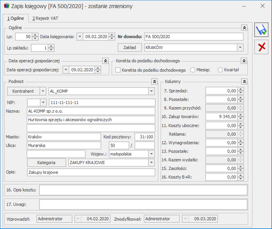
Task: Save the ledger entry with the diskette icon
Action: [261, 30]
